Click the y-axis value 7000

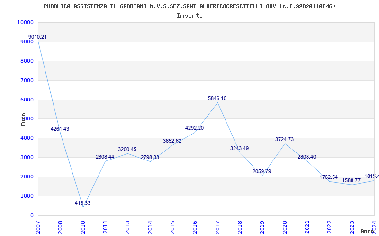pos(27,80)
